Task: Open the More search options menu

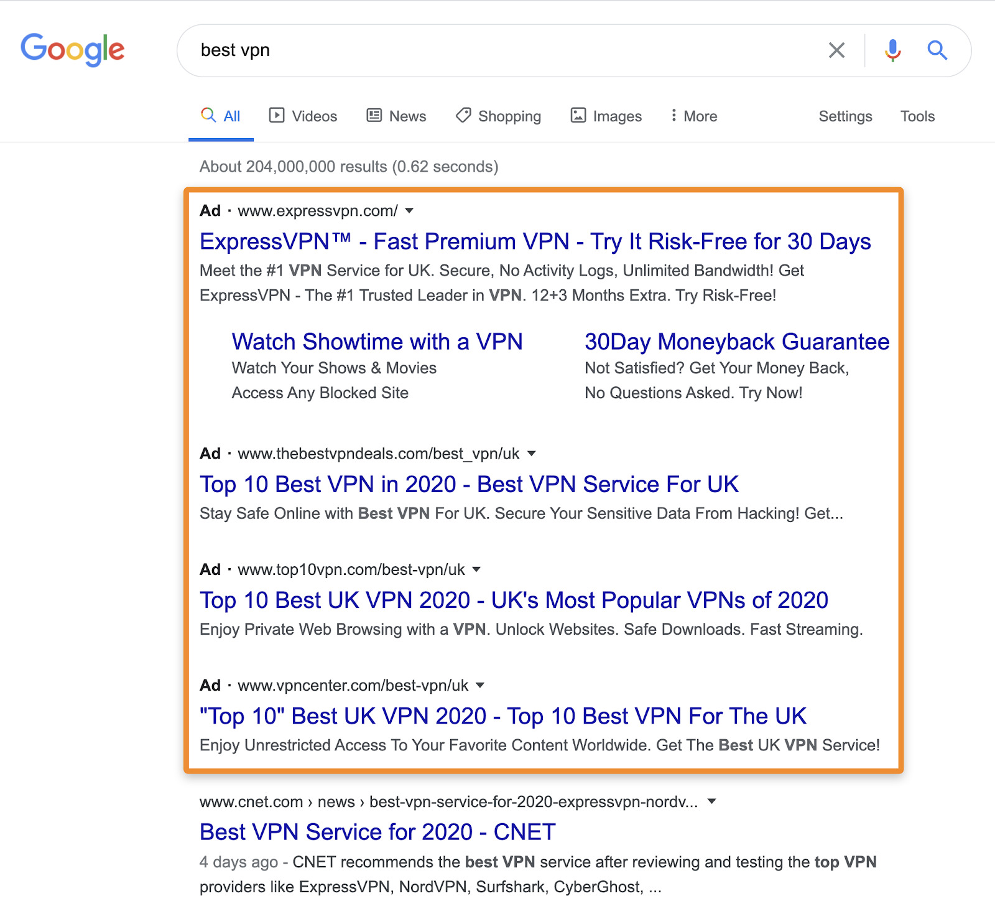Action: 692,115
